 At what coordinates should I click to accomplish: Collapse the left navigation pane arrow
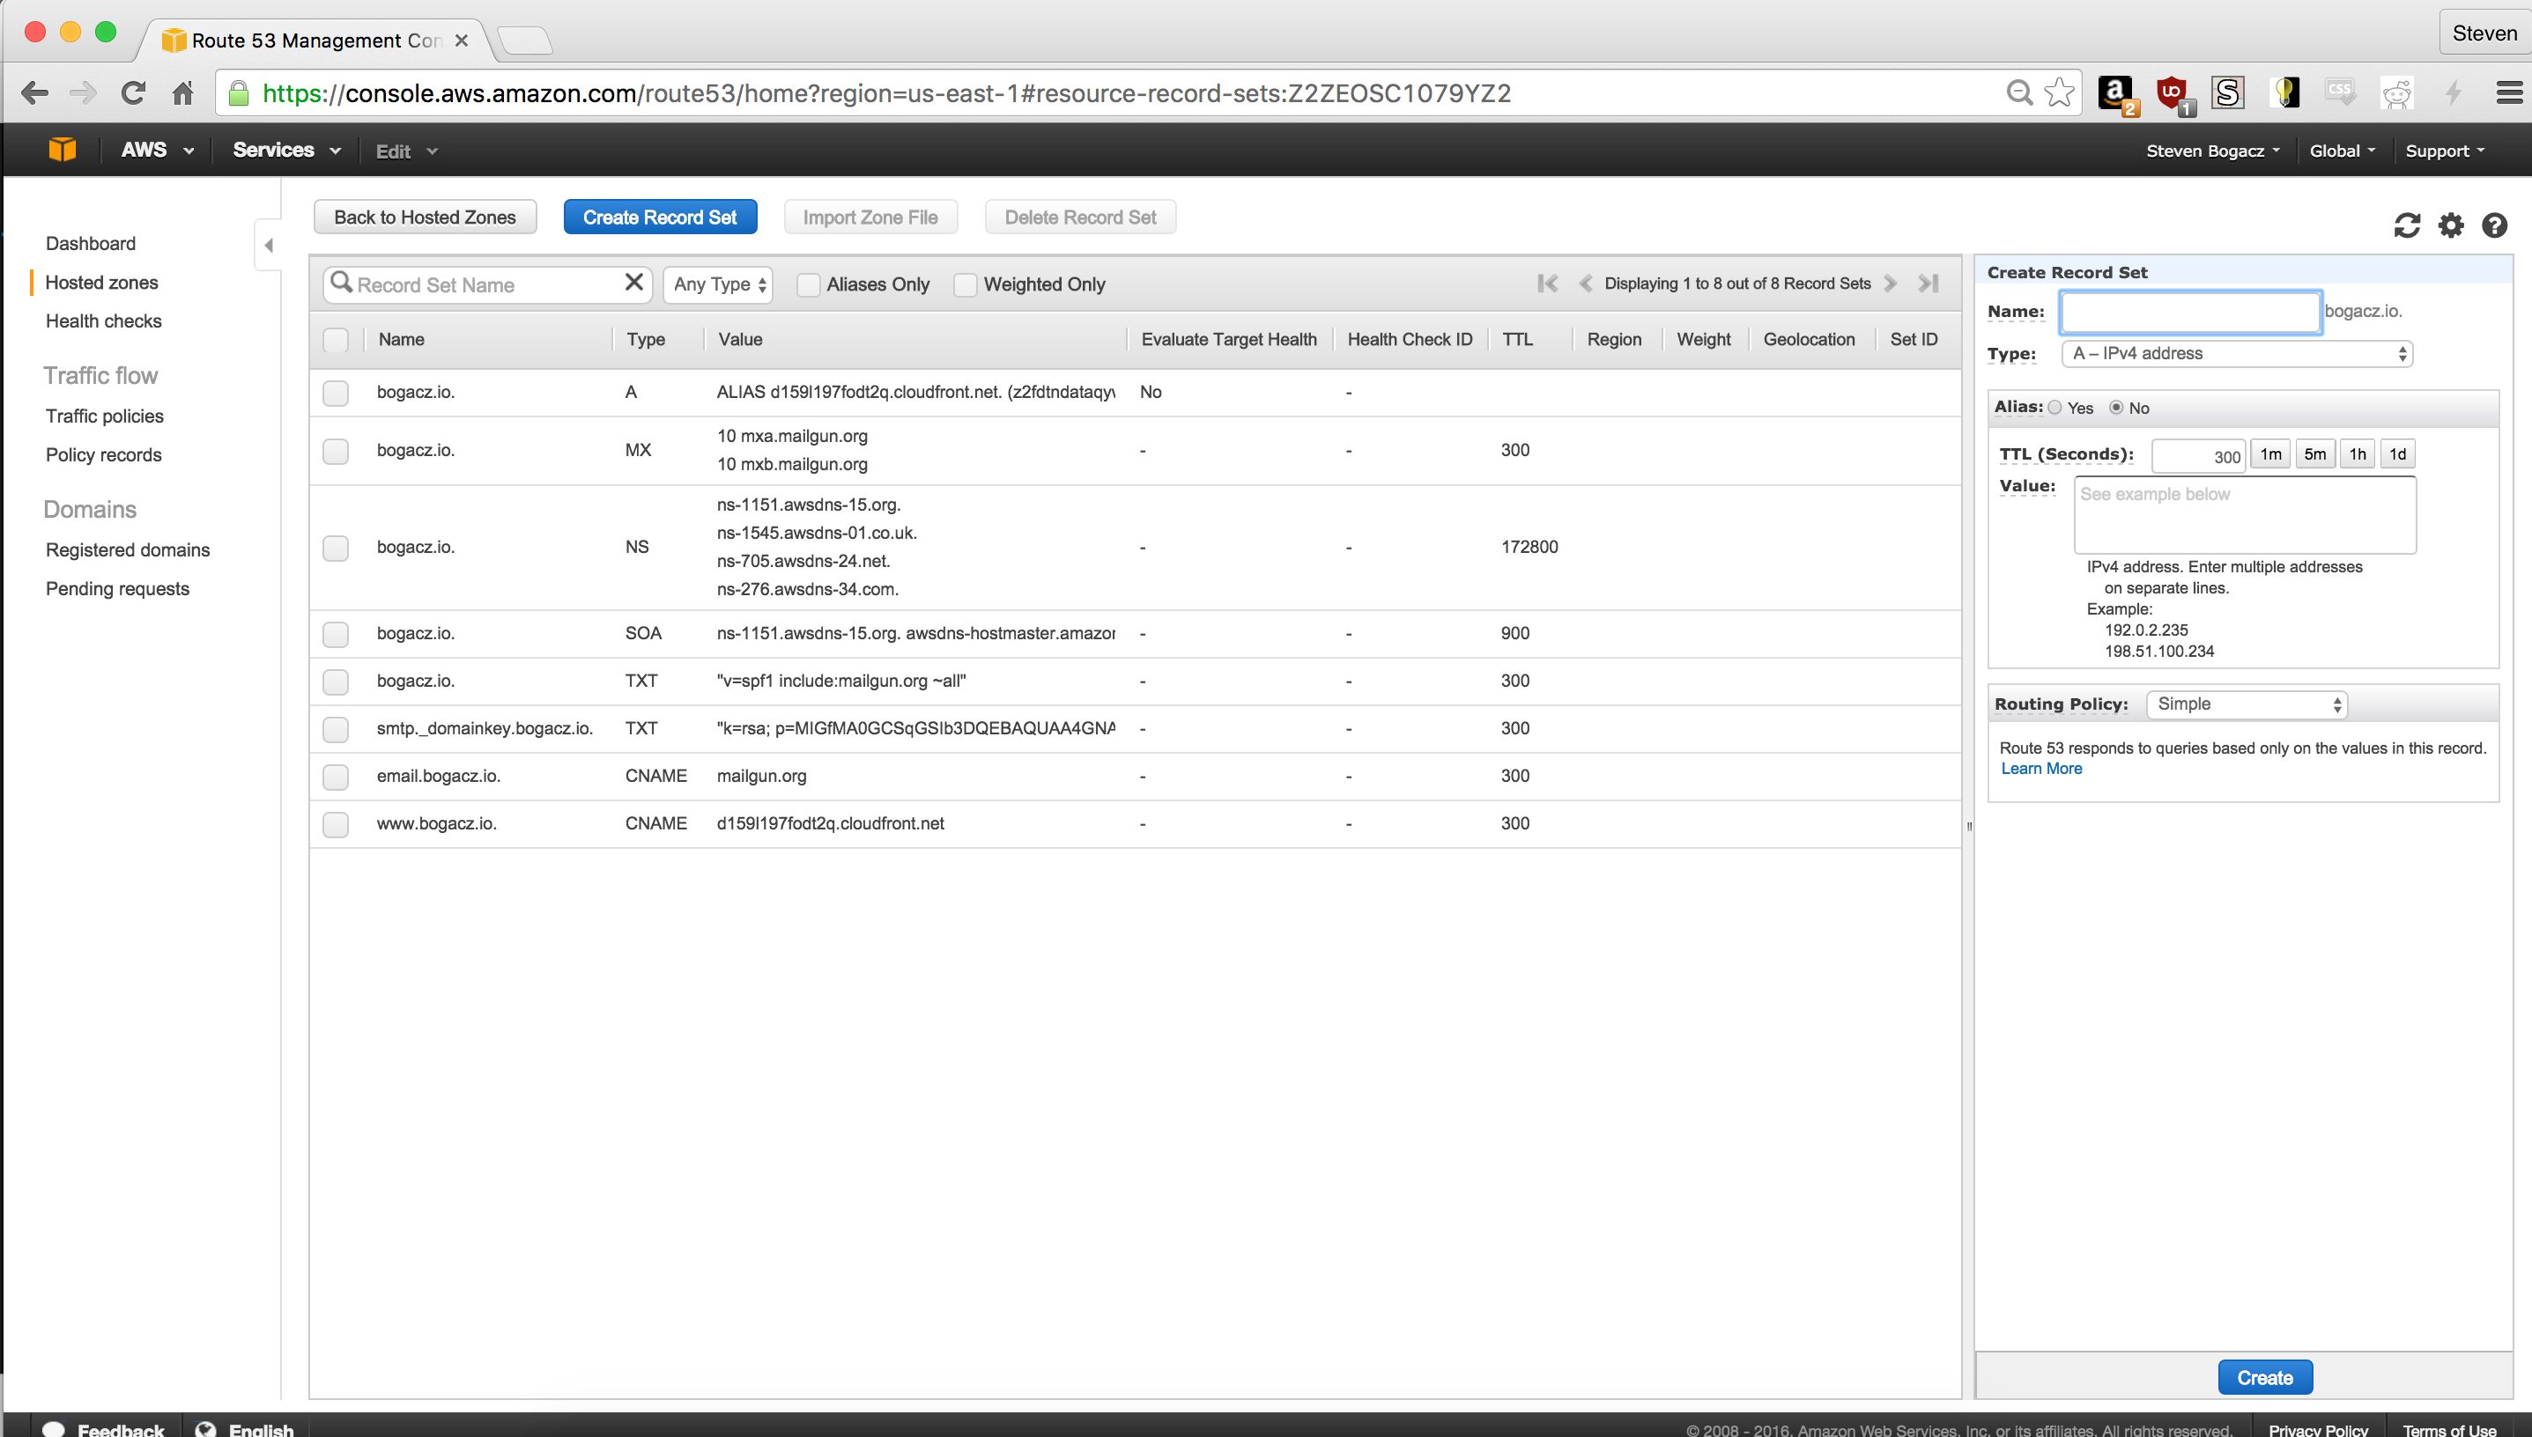point(269,245)
